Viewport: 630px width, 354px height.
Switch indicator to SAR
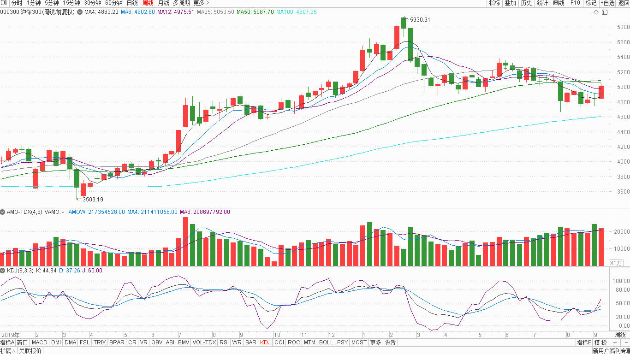coord(251,342)
